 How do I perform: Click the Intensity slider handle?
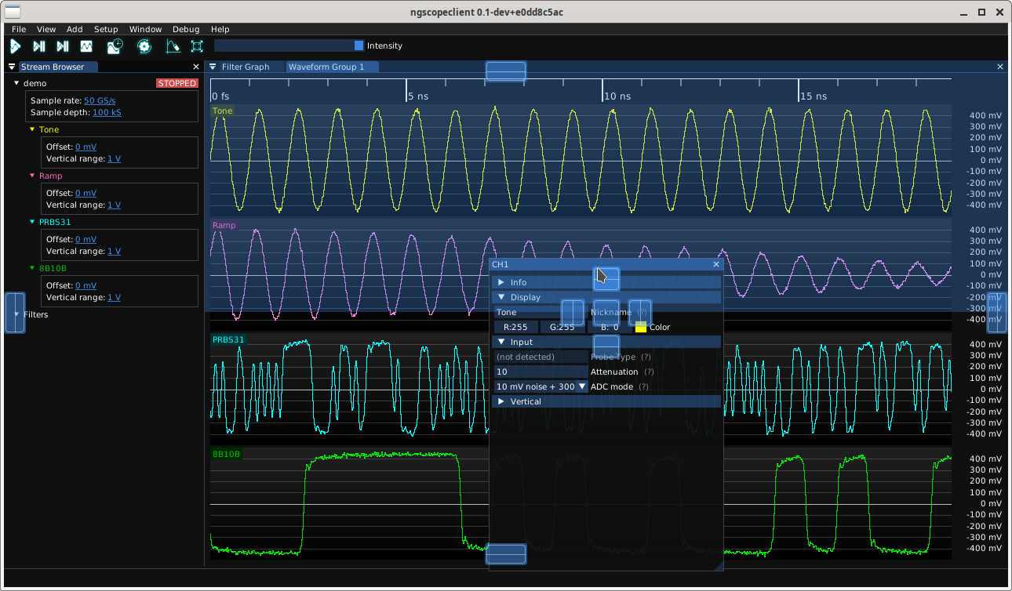[x=359, y=46]
